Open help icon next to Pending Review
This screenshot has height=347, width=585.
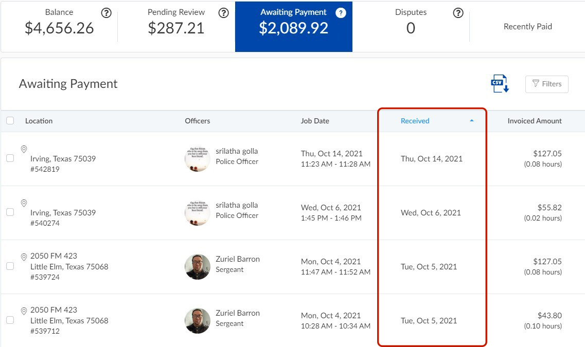[x=223, y=13]
